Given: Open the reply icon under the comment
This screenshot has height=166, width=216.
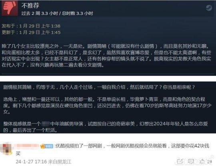Looking at the screenshot, I should pyautogui.click(x=191, y=162).
